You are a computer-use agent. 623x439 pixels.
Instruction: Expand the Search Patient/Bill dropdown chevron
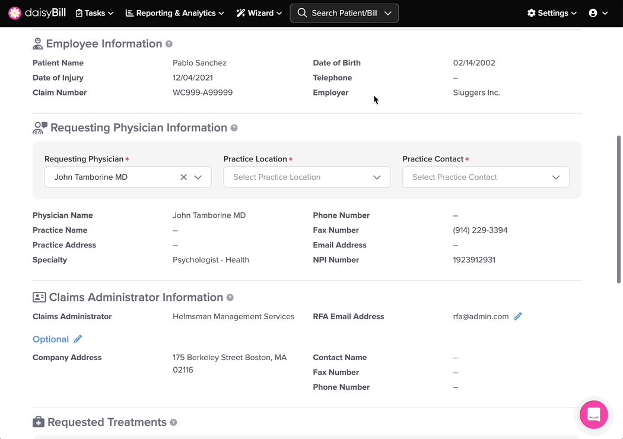point(388,13)
